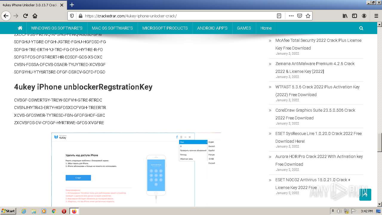Click scrollbar down arrow

[x=380, y=204]
